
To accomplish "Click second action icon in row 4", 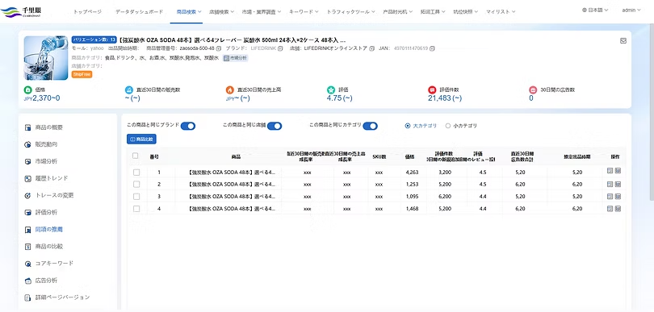I will coord(618,208).
